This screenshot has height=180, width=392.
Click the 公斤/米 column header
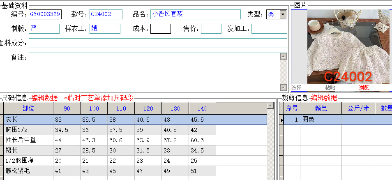pyautogui.click(x=358, y=108)
